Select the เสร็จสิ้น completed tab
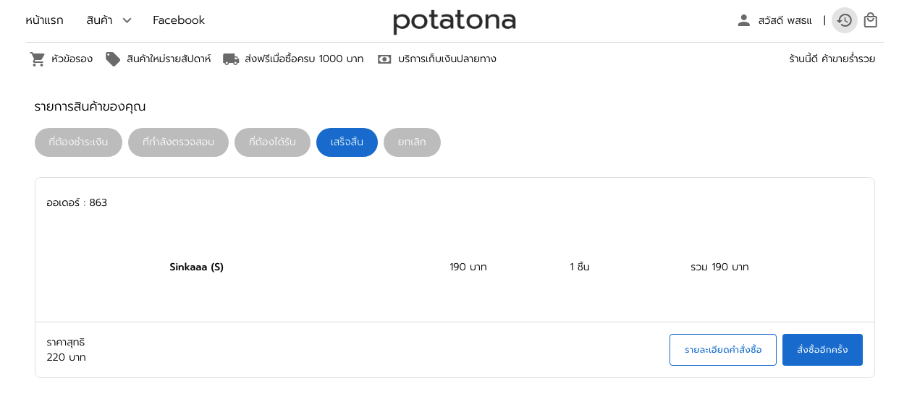The image size is (912, 399). pos(347,142)
